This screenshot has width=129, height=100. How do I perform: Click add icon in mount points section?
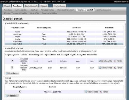click(x=7, y=73)
